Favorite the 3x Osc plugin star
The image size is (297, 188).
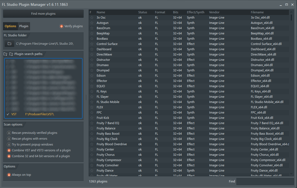[x=92, y=17]
